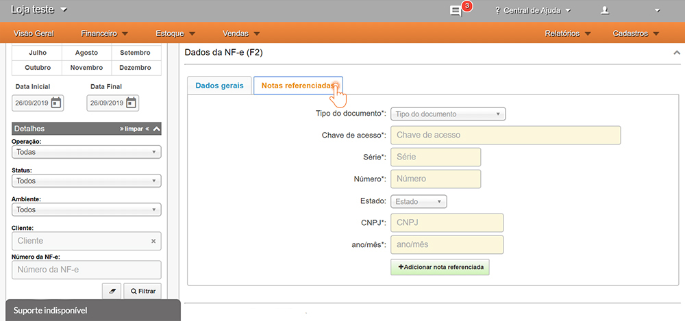
Task: Expand the Estado dropdown
Action: pos(419,202)
